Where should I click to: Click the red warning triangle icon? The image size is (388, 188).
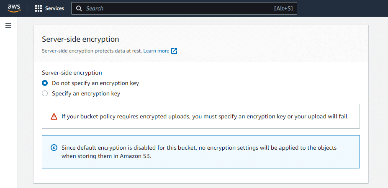pos(54,116)
